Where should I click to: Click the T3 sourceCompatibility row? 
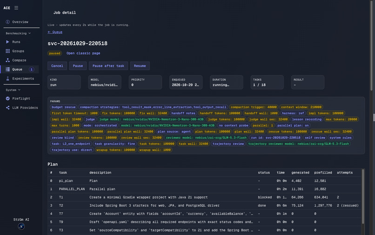pyautogui.click(x=204, y=230)
